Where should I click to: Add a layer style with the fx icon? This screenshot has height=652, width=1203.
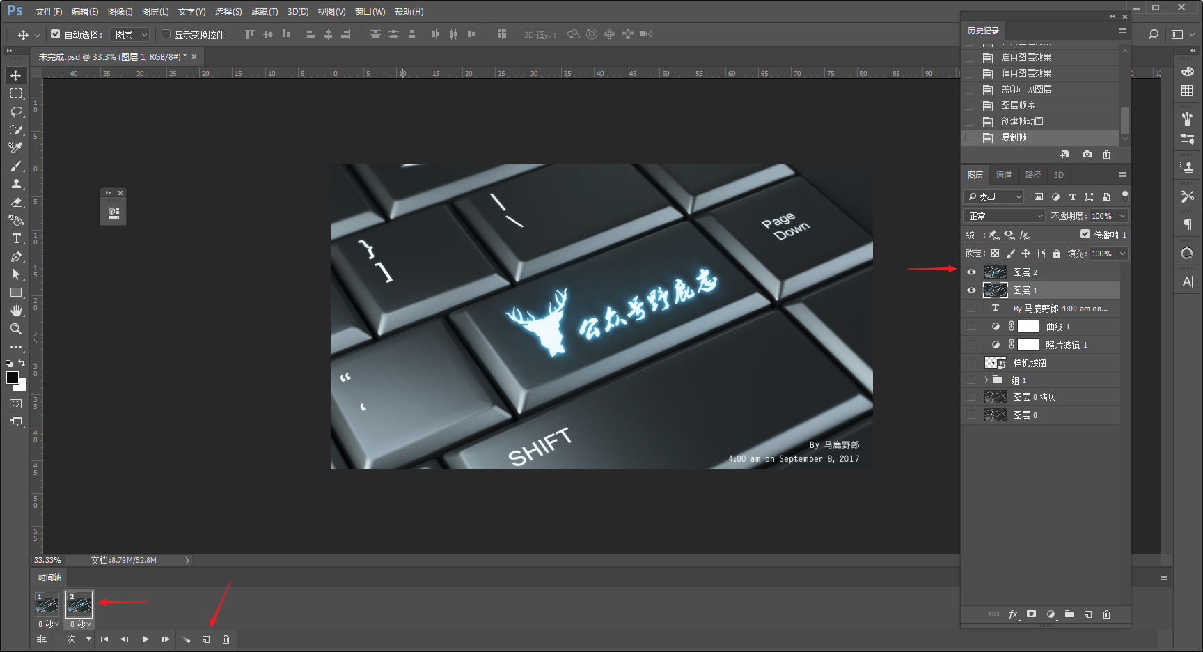(x=1013, y=614)
